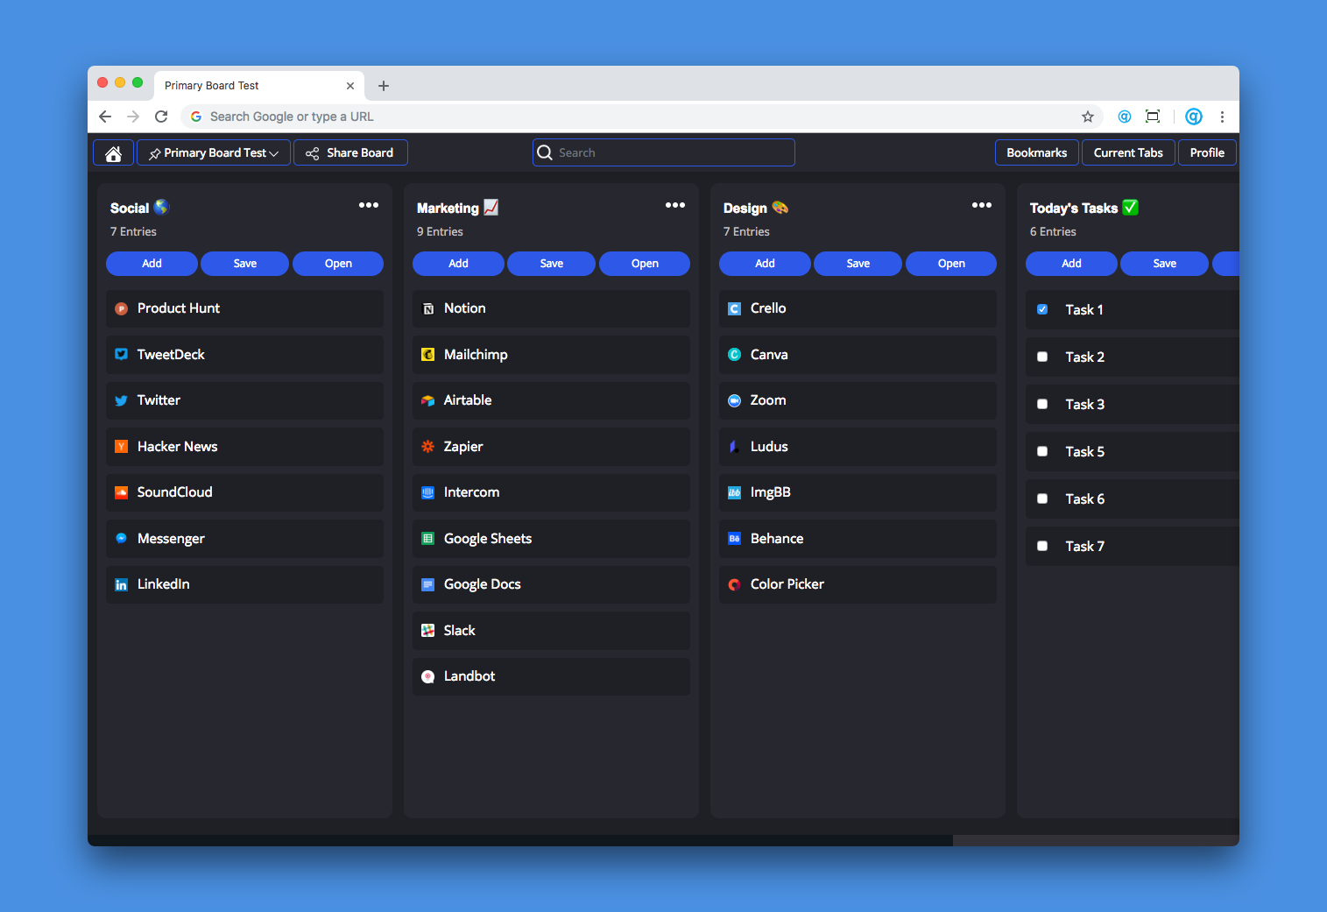The width and height of the screenshot is (1327, 912).
Task: Click the Zoom favicon
Action: (x=735, y=400)
